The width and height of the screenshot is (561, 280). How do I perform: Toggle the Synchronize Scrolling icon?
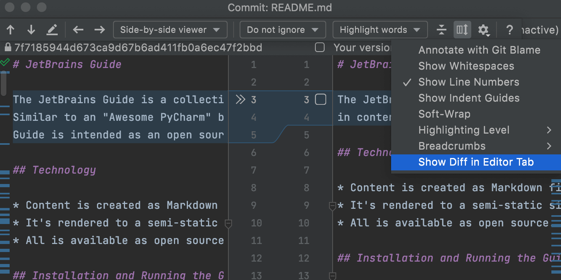point(462,30)
